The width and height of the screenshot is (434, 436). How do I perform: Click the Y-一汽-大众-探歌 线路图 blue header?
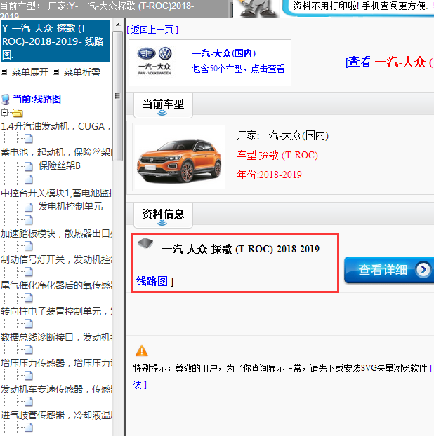tap(55, 41)
